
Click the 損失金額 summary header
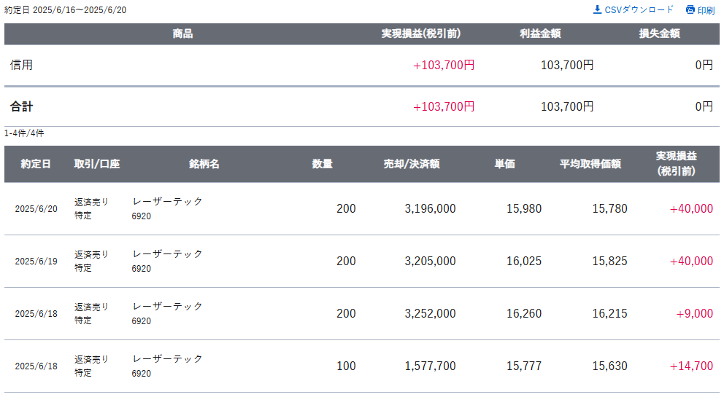pos(659,34)
